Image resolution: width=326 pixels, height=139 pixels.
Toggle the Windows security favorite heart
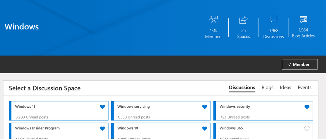pos(307,107)
